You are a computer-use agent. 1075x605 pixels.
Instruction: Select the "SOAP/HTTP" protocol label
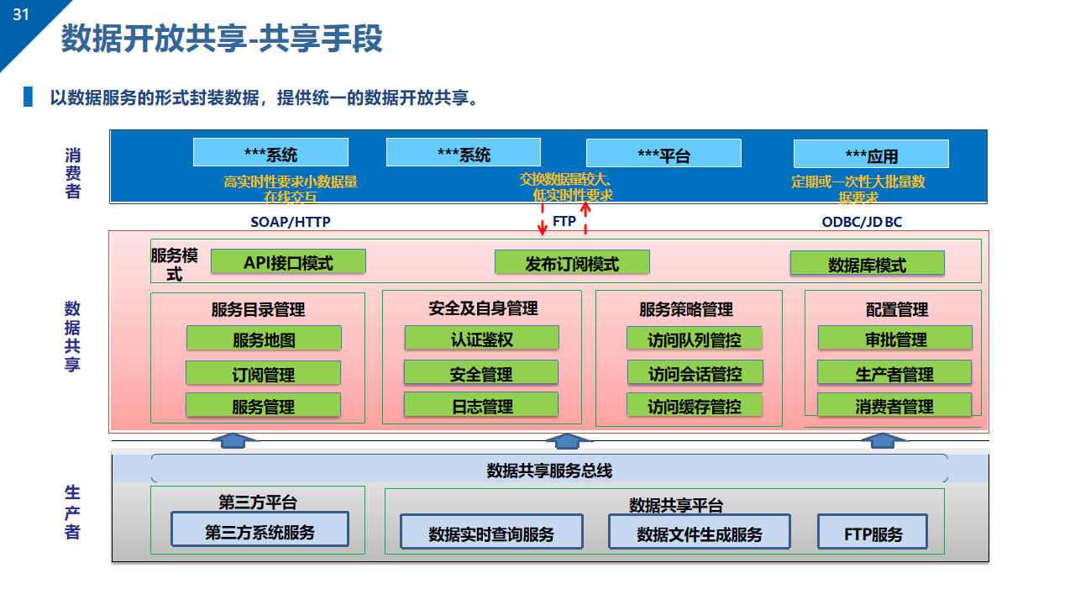pos(291,222)
